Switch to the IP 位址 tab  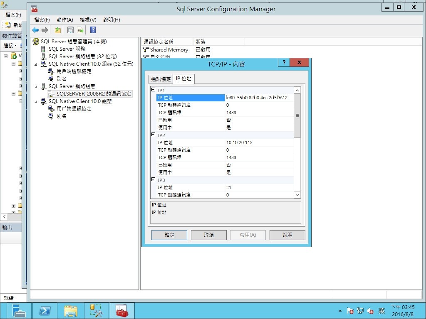[183, 79]
